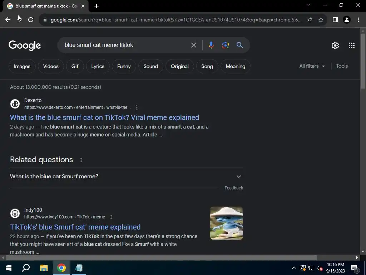Click the Chrome taskbar icon

[61, 268]
